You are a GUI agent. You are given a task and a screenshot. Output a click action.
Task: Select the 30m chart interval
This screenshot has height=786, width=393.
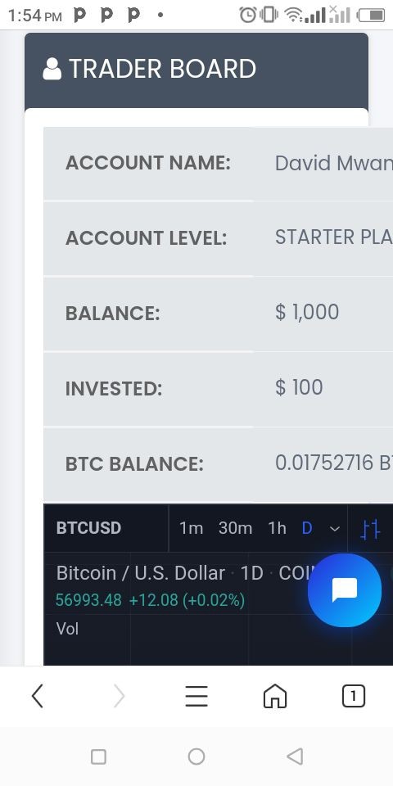point(235,528)
